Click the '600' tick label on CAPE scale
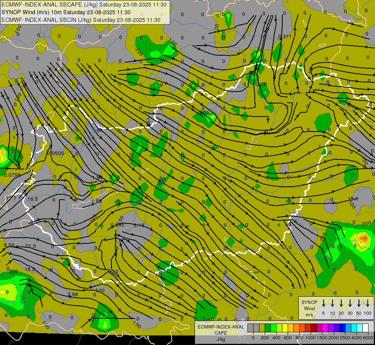Image resolution: width=375 pixels, height=345 pixels. coord(288,338)
